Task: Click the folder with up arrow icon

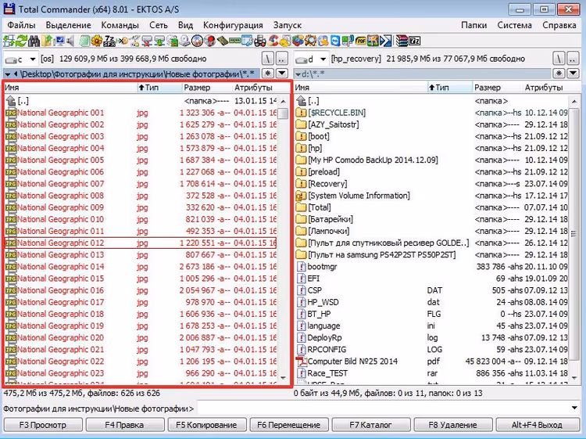Action: (46, 41)
